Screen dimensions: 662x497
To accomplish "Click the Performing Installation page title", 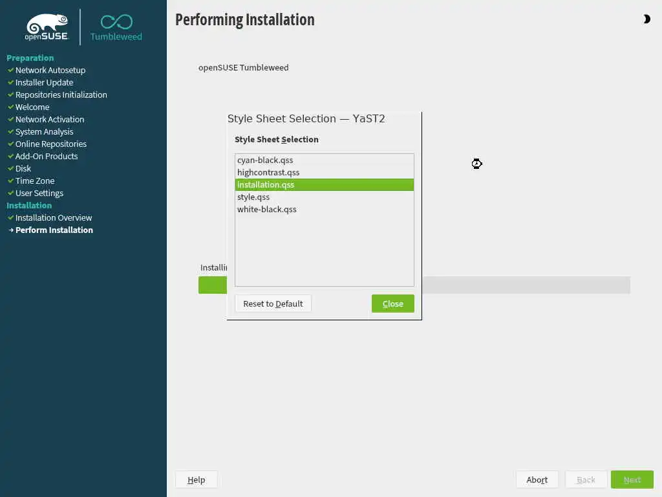I will (x=245, y=20).
